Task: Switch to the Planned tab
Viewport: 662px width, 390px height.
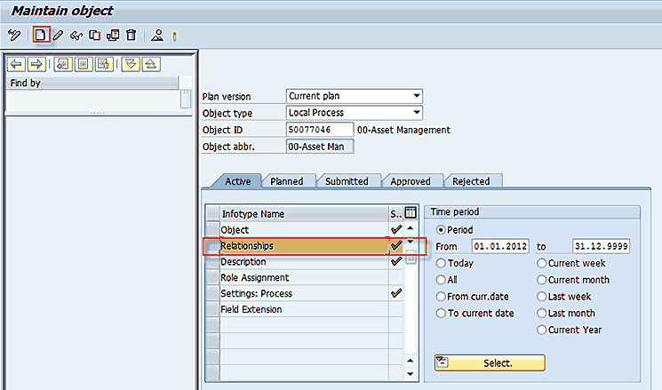Action: coord(286,181)
